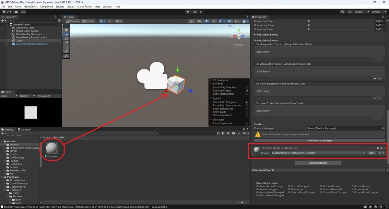Screen dimensions: 389x209
Task: Select the Rotate tool in Scene toolbar
Action: tap(66, 38)
